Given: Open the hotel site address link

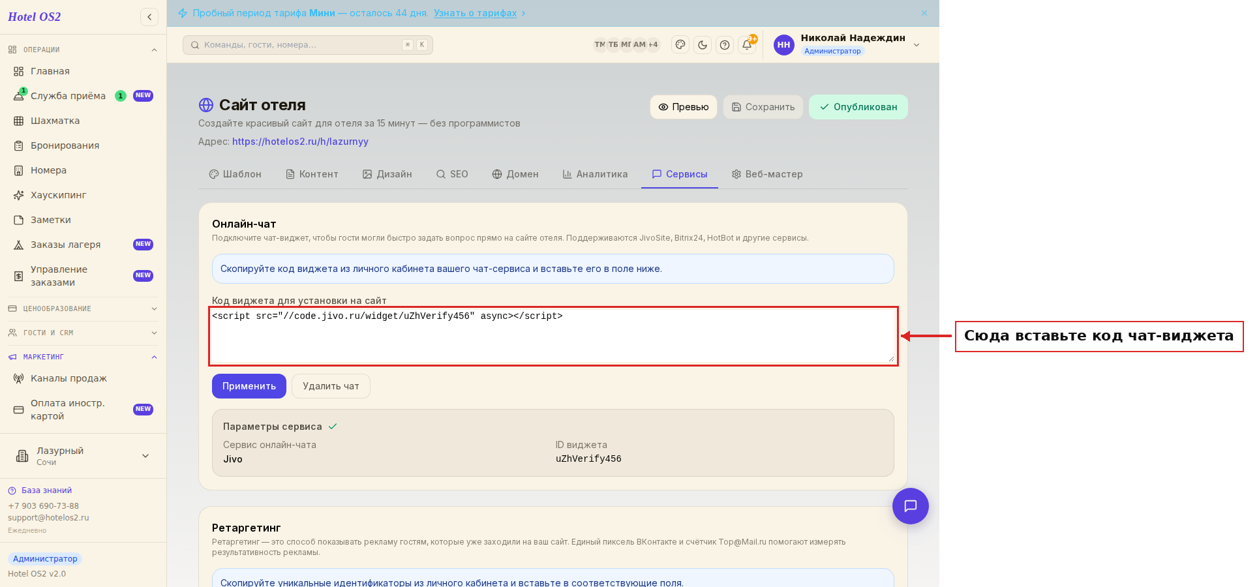Looking at the screenshot, I should click(300, 142).
